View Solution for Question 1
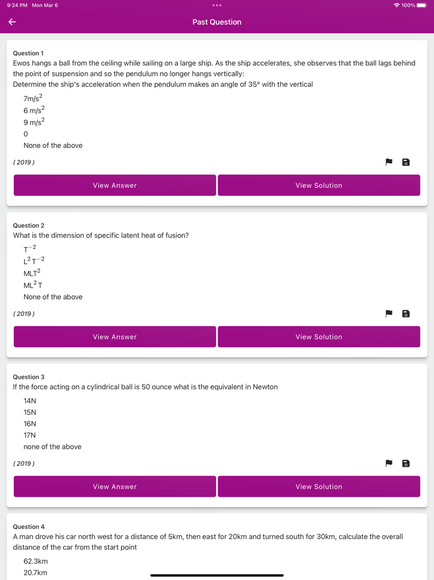 tap(319, 185)
